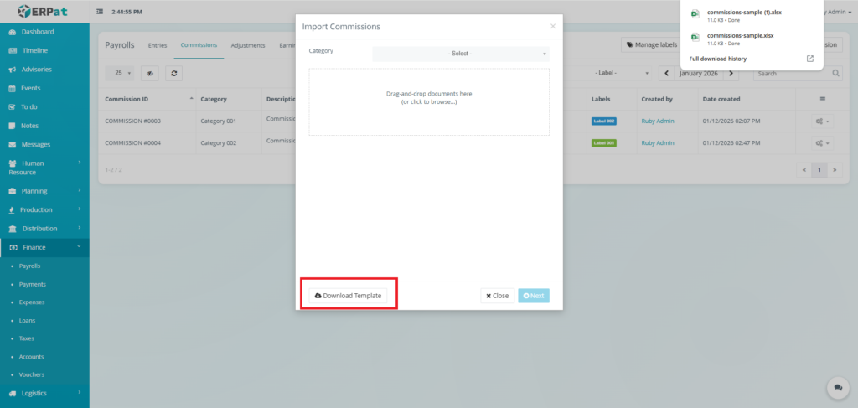Screen dimensions: 858x408
Task: Click the Download Template button
Action: [x=348, y=296]
